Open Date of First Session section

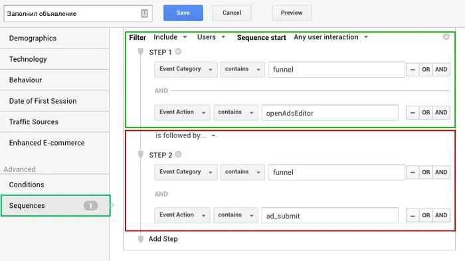(x=54, y=101)
